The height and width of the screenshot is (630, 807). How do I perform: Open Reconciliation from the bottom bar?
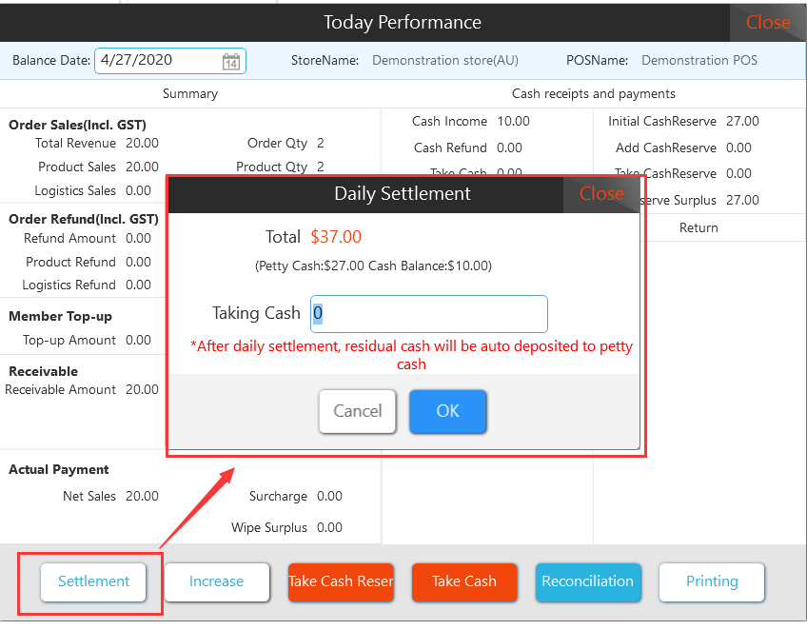587,581
